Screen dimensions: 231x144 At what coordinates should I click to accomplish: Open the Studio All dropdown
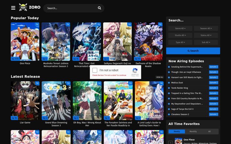pos(180,35)
